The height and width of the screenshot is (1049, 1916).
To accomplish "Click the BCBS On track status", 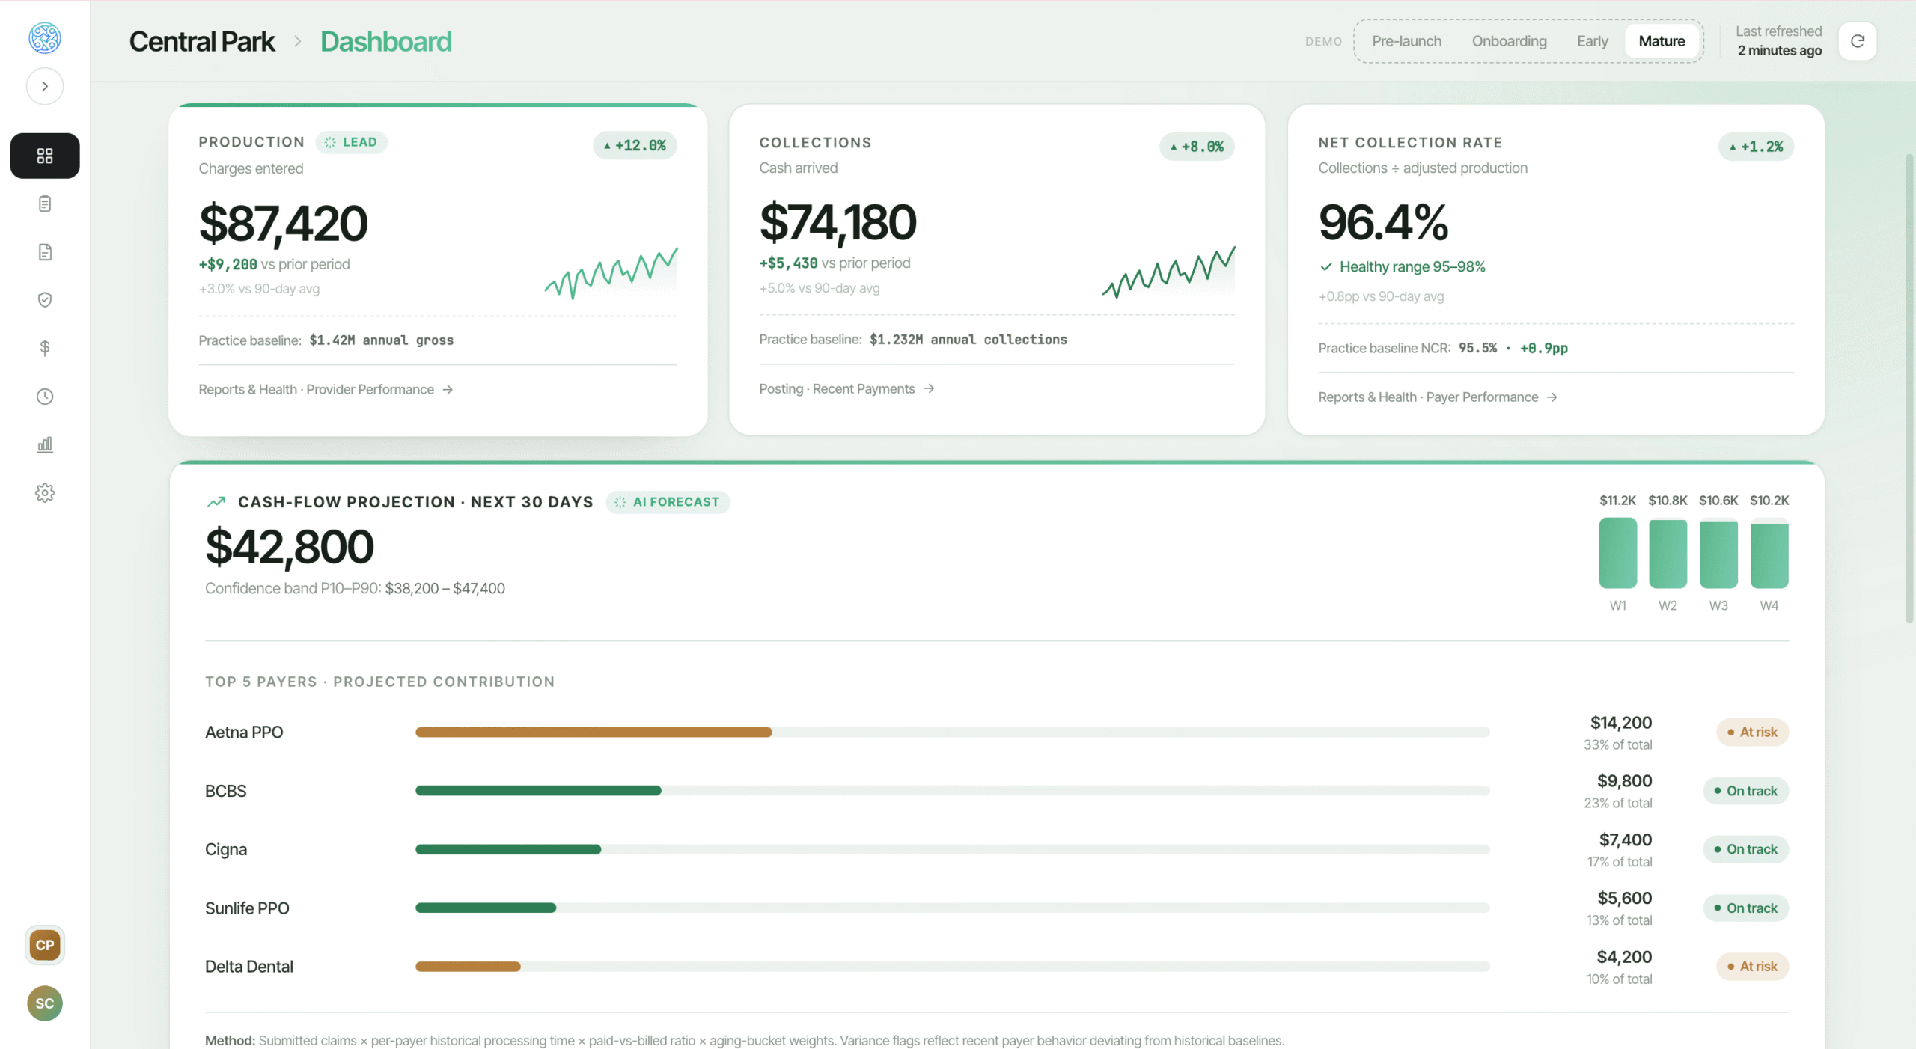I will click(1745, 791).
